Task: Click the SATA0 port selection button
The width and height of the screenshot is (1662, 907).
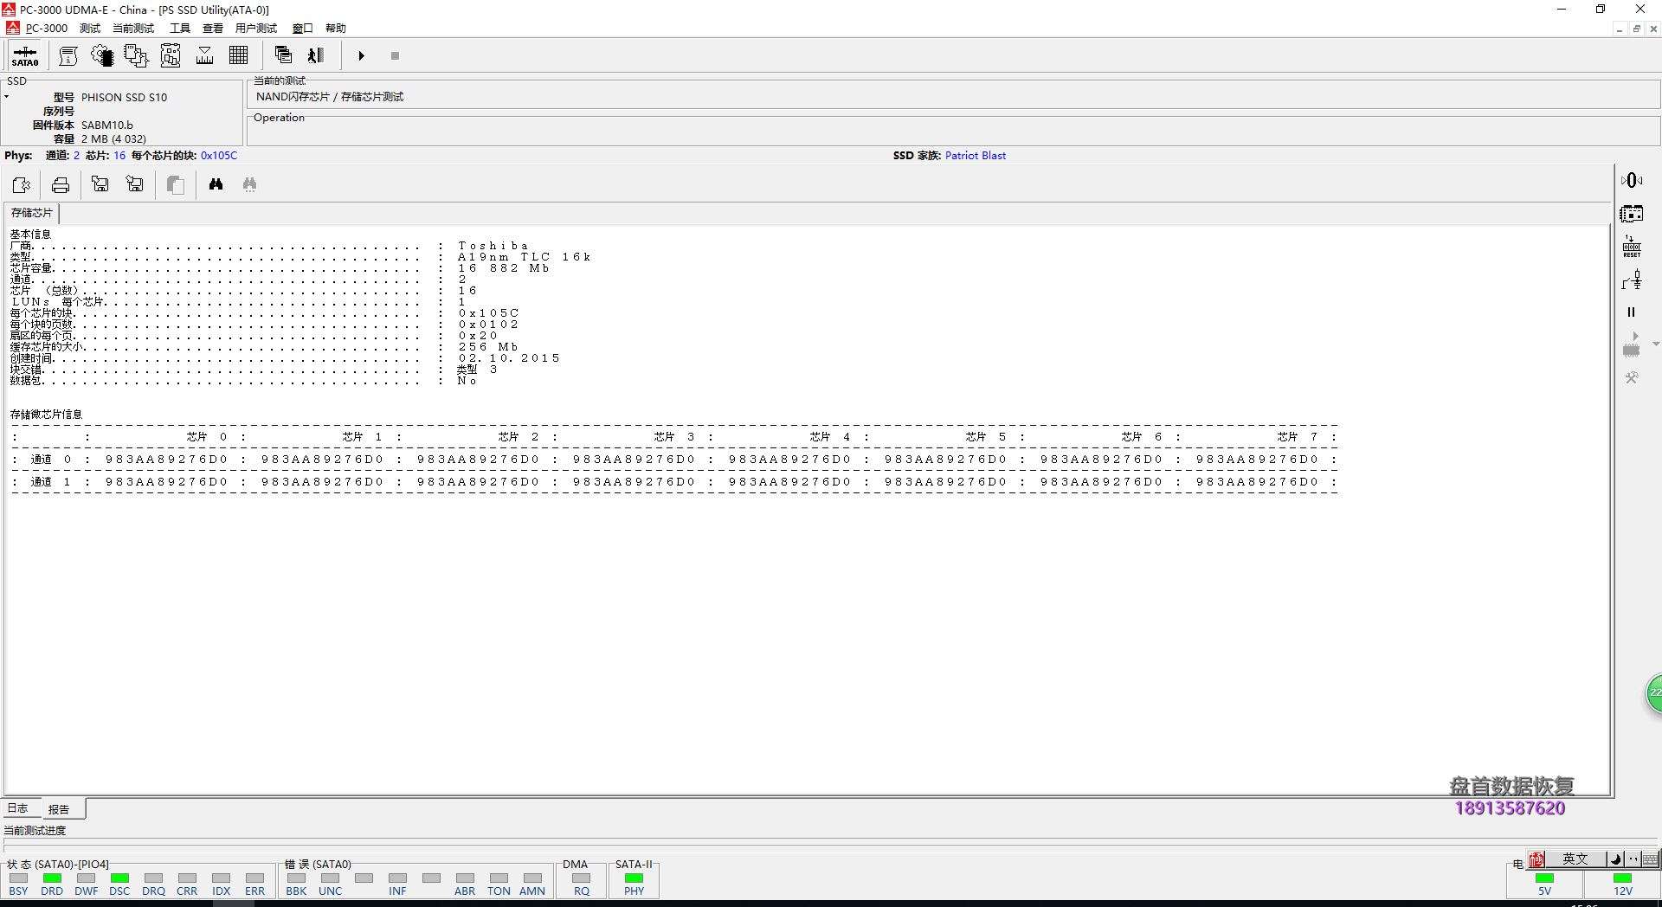Action: [25, 56]
